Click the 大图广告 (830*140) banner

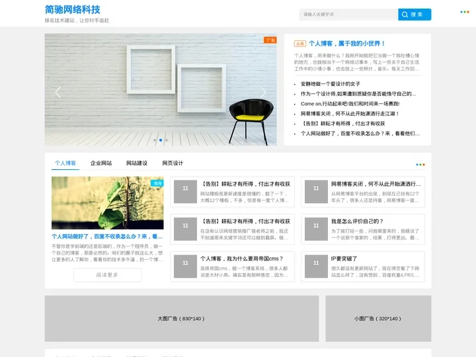click(182, 319)
